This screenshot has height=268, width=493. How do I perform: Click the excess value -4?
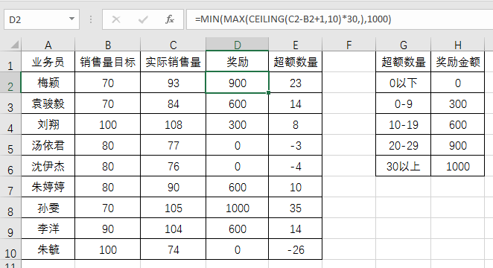tap(296, 166)
